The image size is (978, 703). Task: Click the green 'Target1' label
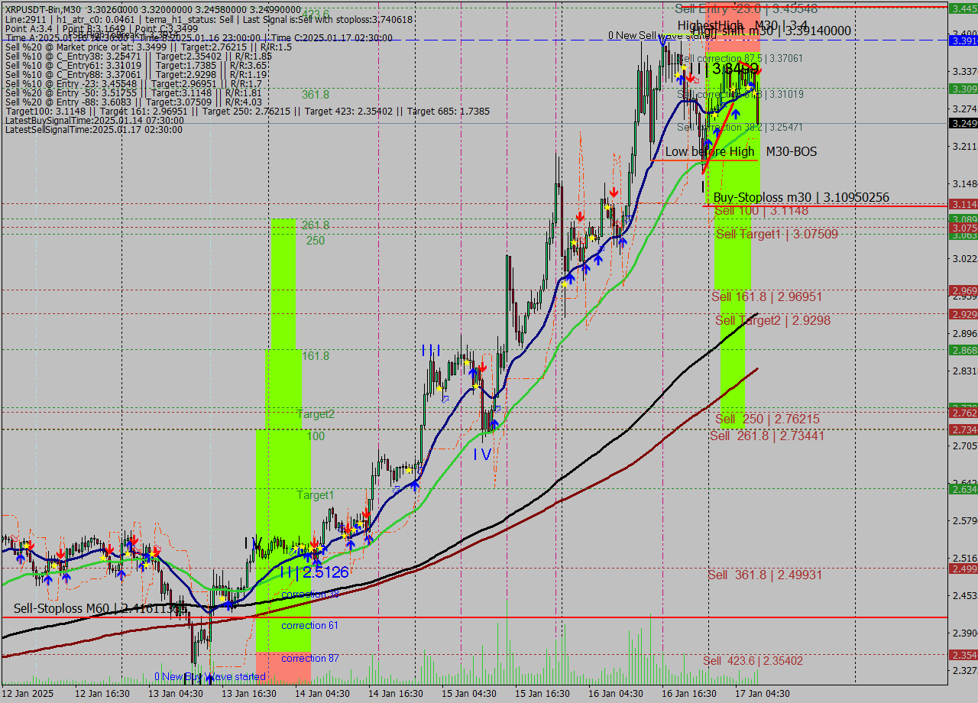(316, 495)
